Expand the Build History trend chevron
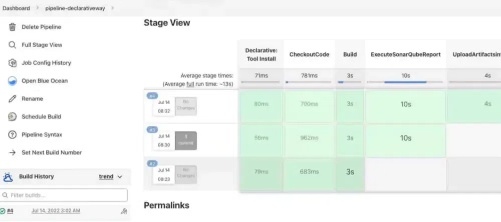The width and height of the screenshot is (501, 222). pyautogui.click(x=120, y=177)
